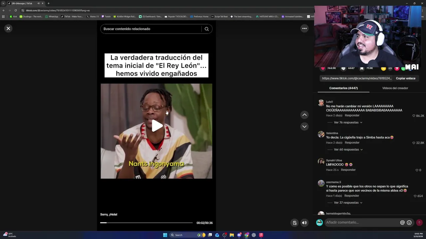Open the Script Tail Beat bookmark
Image resolution: width=426 pixels, height=239 pixels.
click(x=219, y=17)
